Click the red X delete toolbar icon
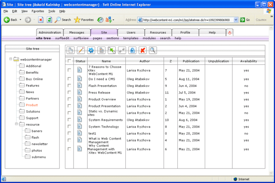Viewport: 275px width, 183px height. point(143,51)
